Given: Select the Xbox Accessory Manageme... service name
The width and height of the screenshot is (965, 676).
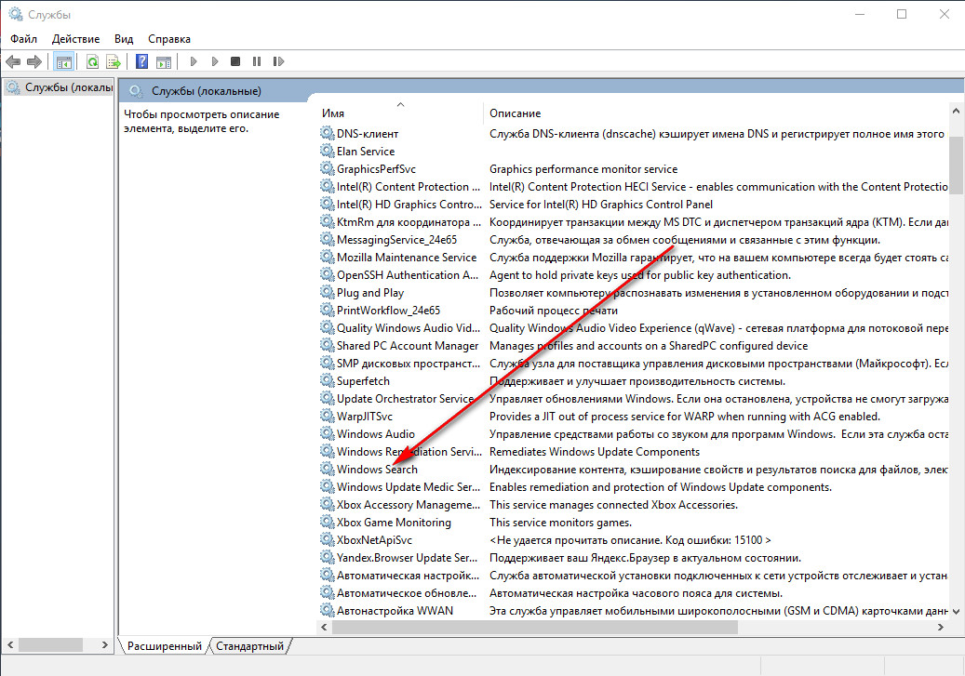Looking at the screenshot, I should tap(409, 504).
